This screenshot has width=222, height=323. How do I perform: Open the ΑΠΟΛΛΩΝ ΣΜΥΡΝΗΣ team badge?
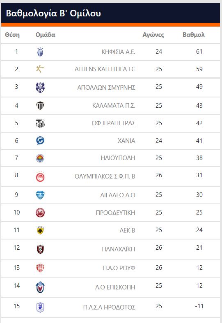[40, 87]
